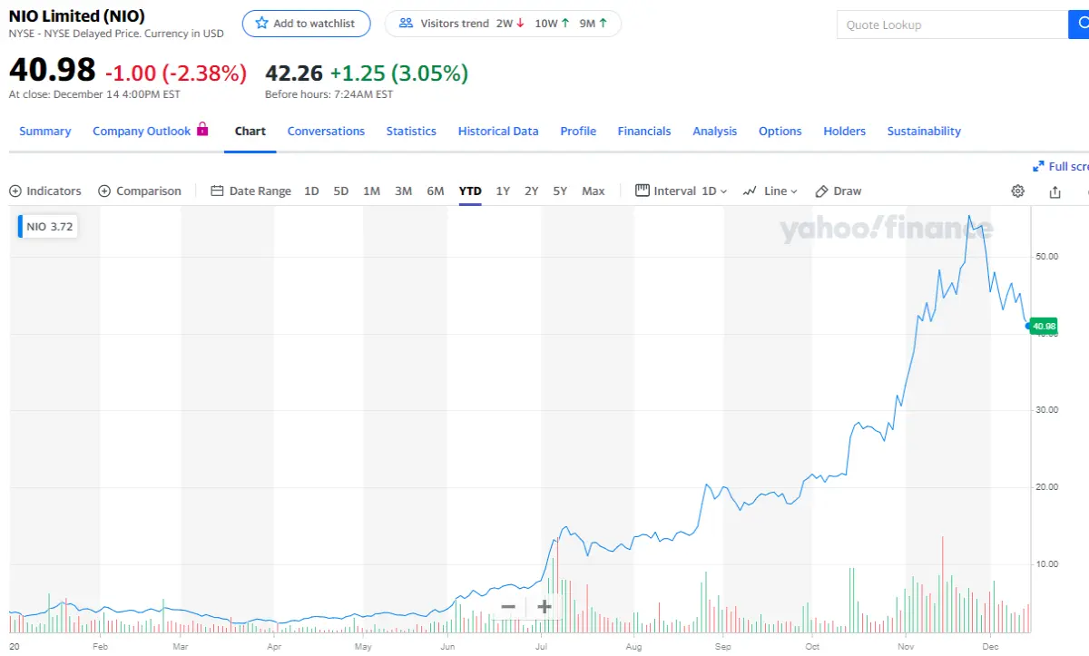Click the Chart tab
Screen dimensions: 1089x656
point(250,132)
